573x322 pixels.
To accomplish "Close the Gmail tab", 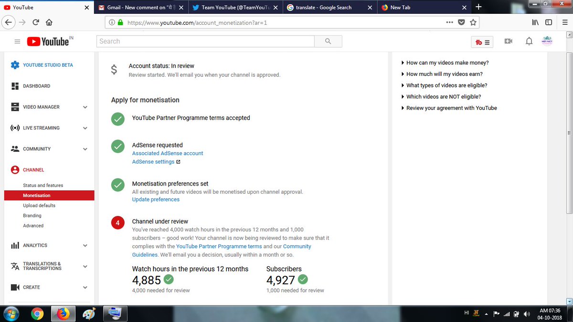I will (180, 8).
